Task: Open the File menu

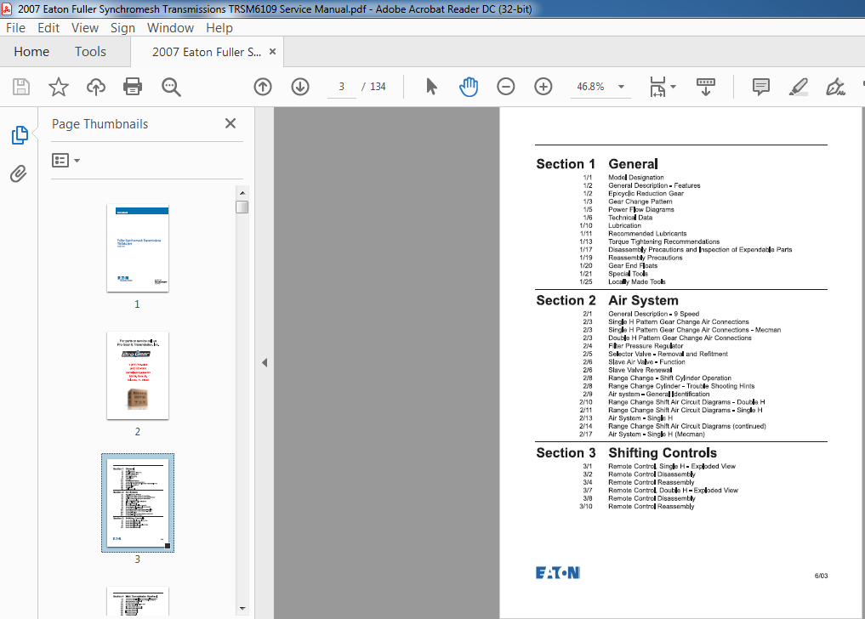Action: (x=15, y=27)
